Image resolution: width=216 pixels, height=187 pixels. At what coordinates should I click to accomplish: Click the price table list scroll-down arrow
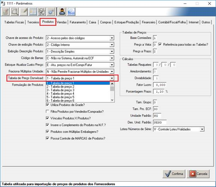[x=112, y=100]
